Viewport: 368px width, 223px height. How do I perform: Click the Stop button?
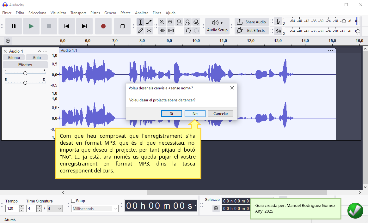[49, 26]
